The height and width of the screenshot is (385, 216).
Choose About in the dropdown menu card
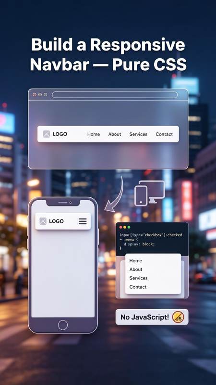pyautogui.click(x=136, y=269)
